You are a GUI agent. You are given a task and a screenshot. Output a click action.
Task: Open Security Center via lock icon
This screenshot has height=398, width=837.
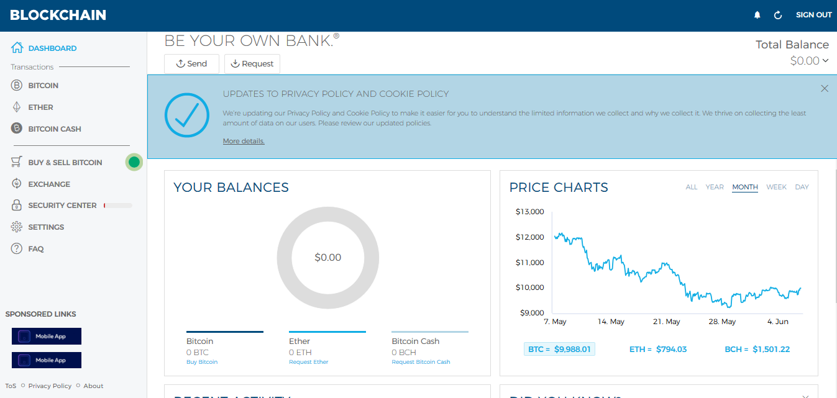tap(17, 206)
